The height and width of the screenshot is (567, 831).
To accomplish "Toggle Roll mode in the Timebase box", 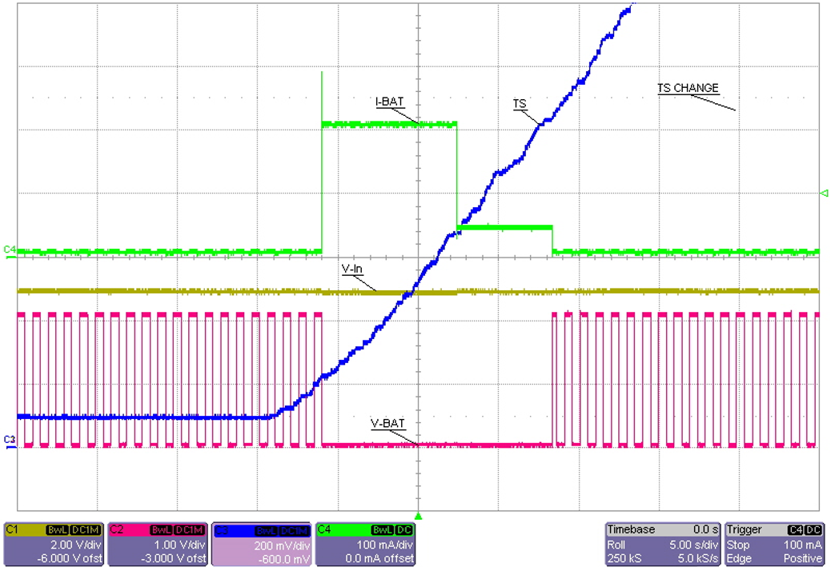I will tap(615, 544).
